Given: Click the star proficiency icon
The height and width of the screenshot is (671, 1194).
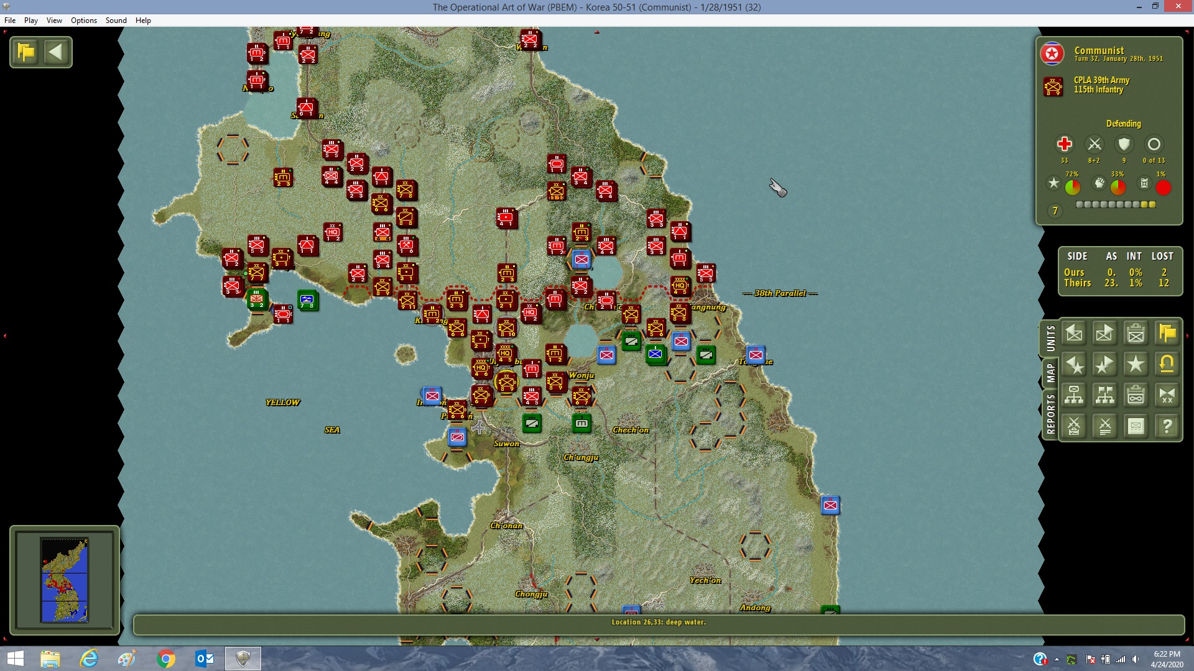Looking at the screenshot, I should click(x=1053, y=183).
